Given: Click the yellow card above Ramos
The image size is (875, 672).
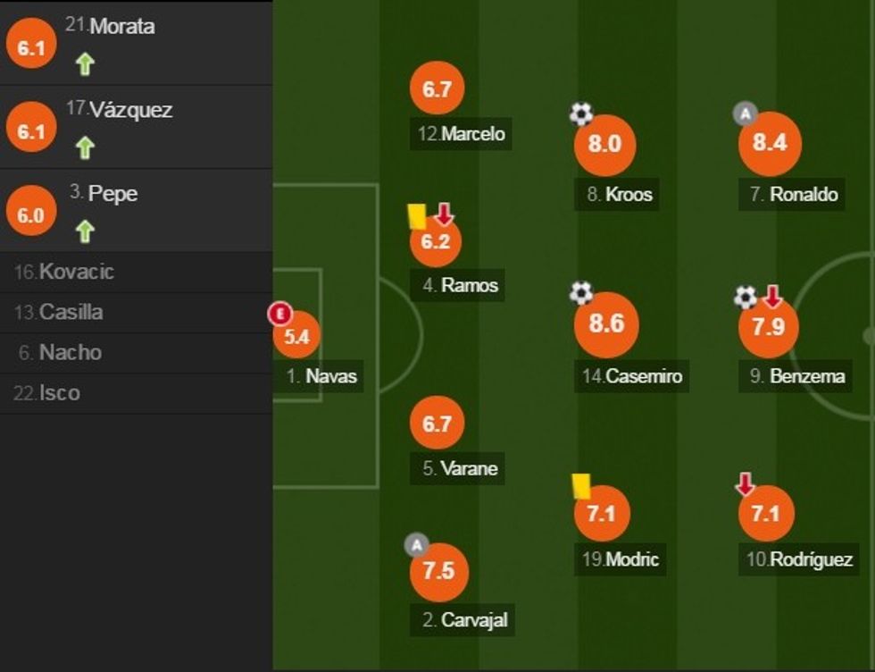Looking at the screenshot, I should pos(416,216).
